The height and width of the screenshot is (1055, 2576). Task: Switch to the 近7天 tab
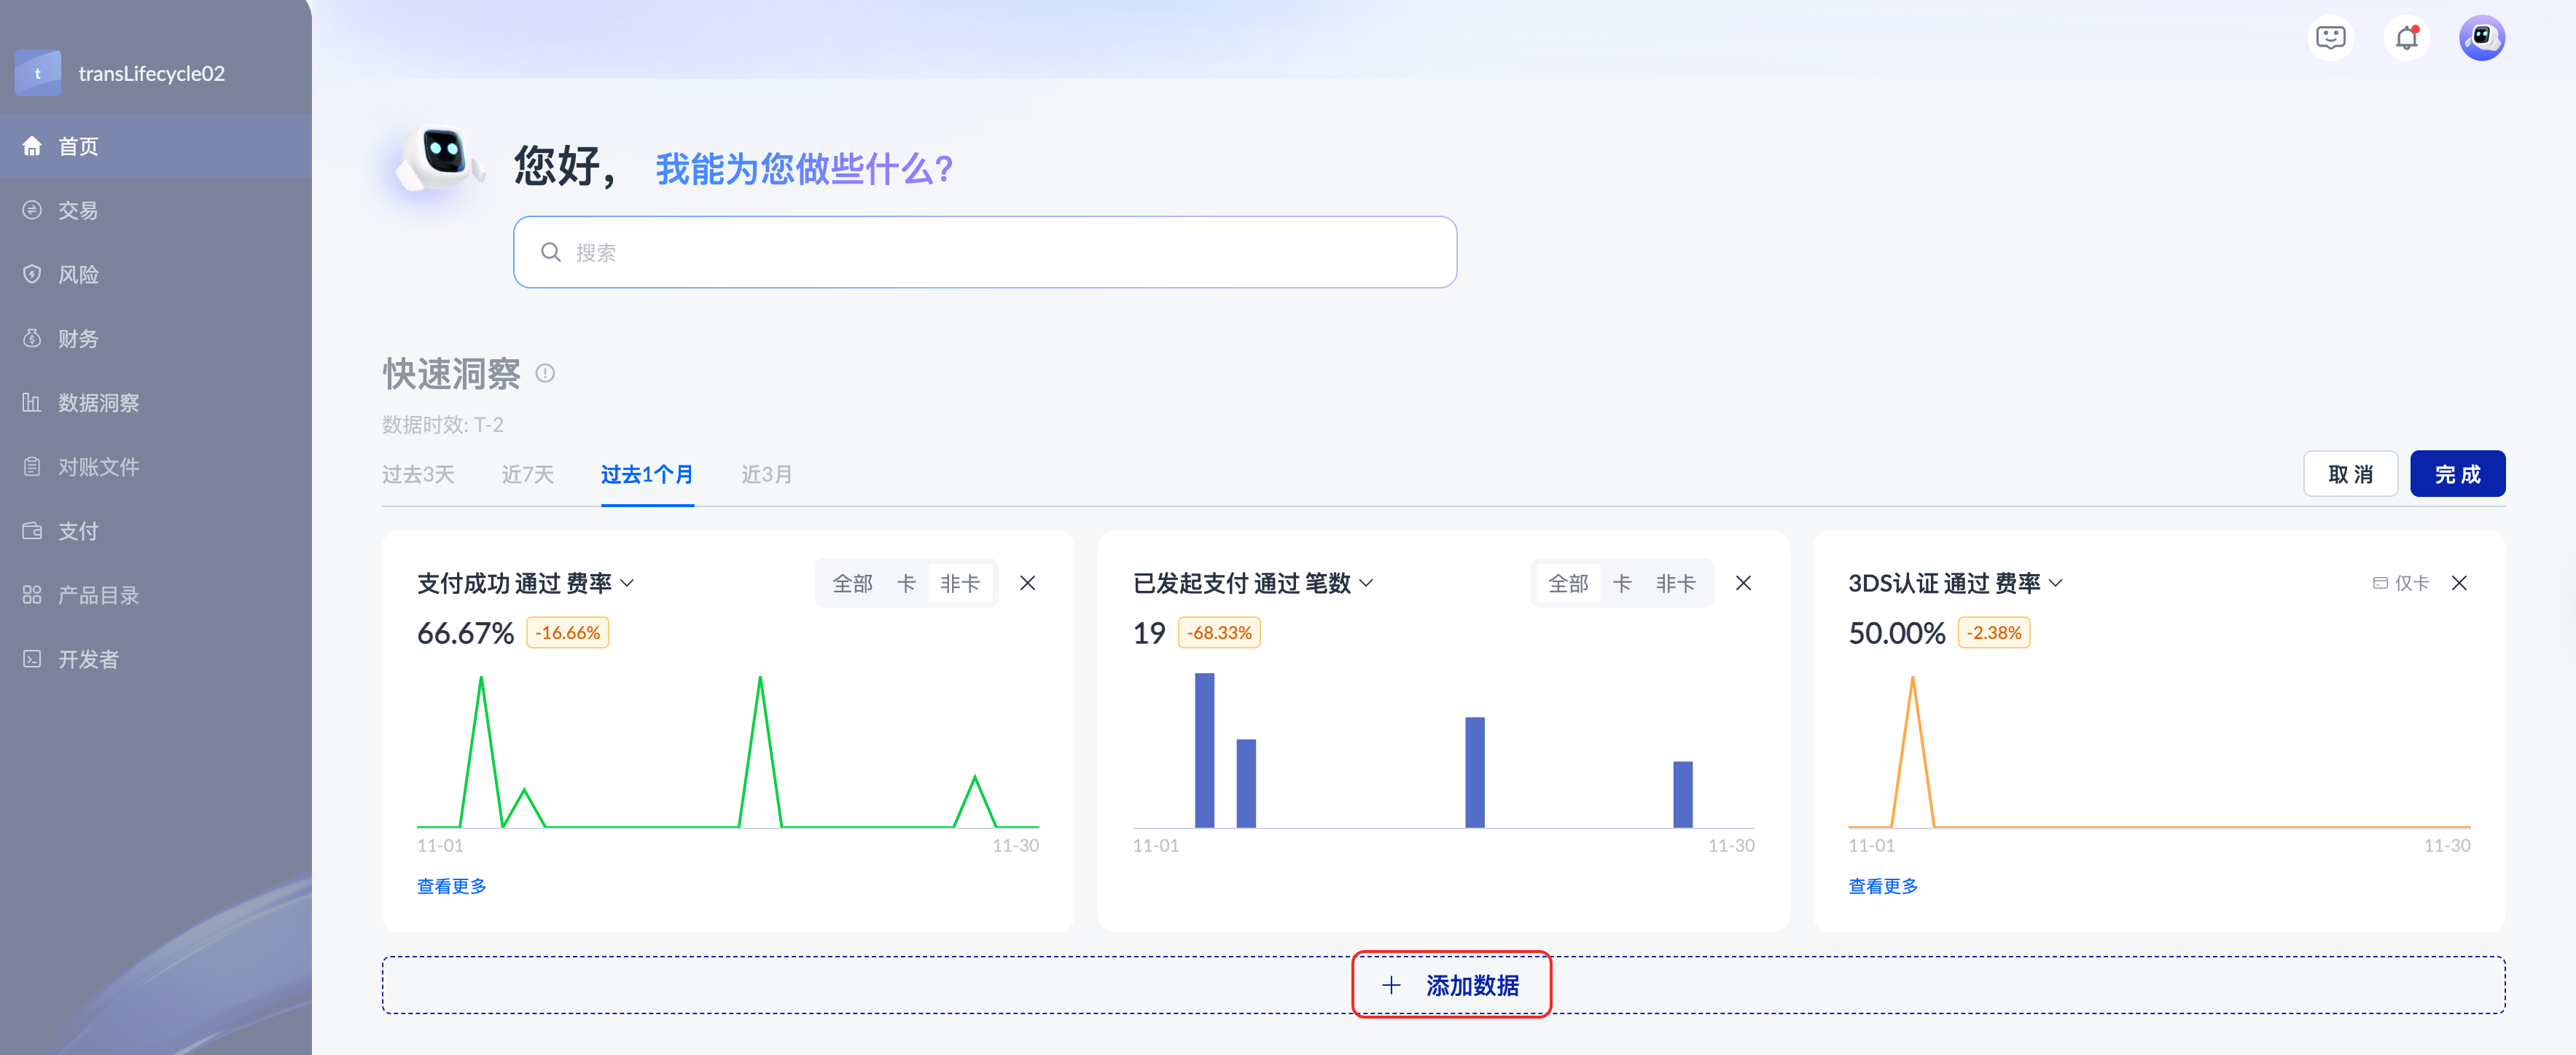pos(527,474)
